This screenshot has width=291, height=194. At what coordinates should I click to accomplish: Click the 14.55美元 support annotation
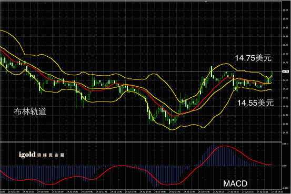255,103
